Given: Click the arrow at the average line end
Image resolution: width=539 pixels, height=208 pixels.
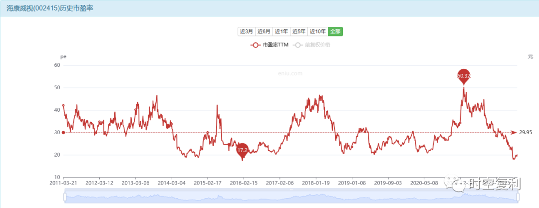Looking at the screenshot, I should click(x=514, y=132).
